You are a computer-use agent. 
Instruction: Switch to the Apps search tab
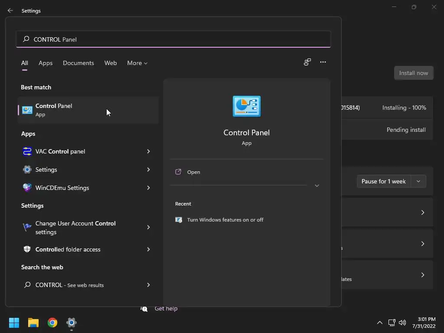click(x=46, y=63)
